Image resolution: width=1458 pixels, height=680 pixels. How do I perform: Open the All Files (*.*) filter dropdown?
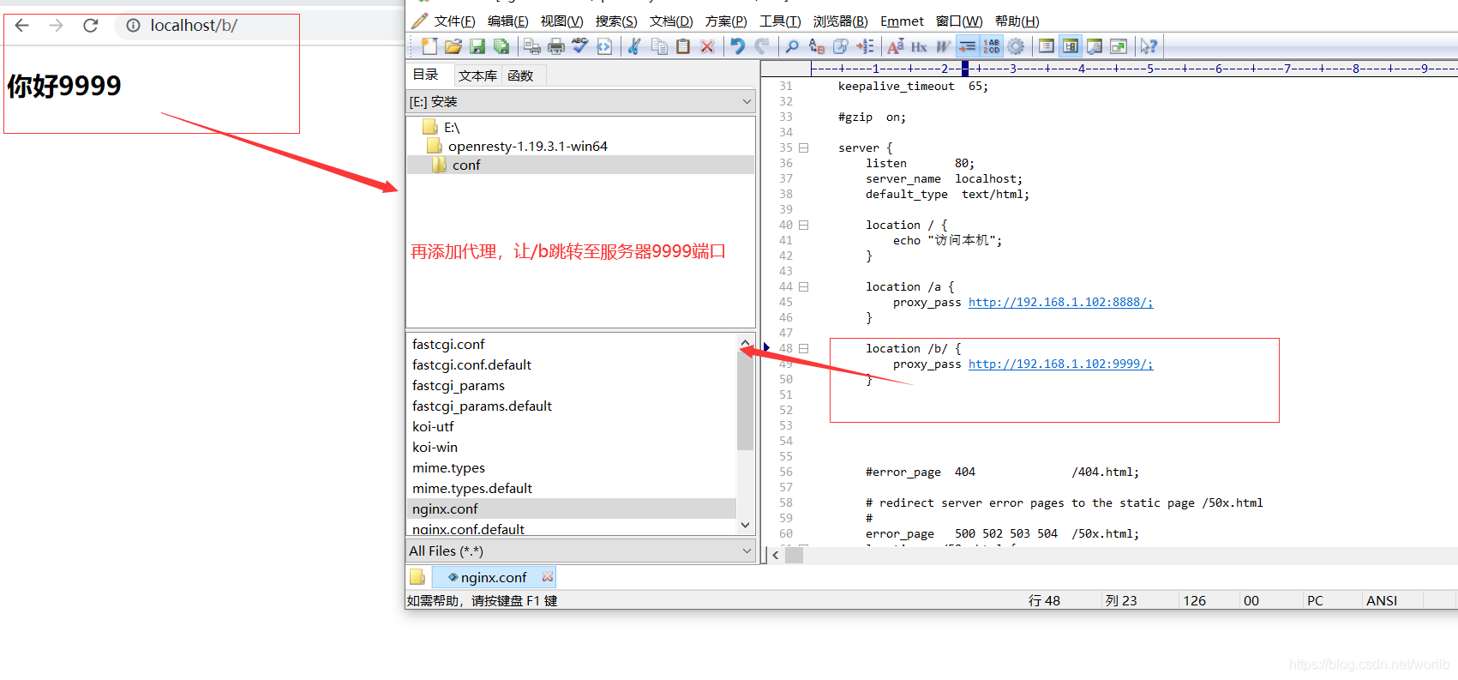(x=580, y=551)
